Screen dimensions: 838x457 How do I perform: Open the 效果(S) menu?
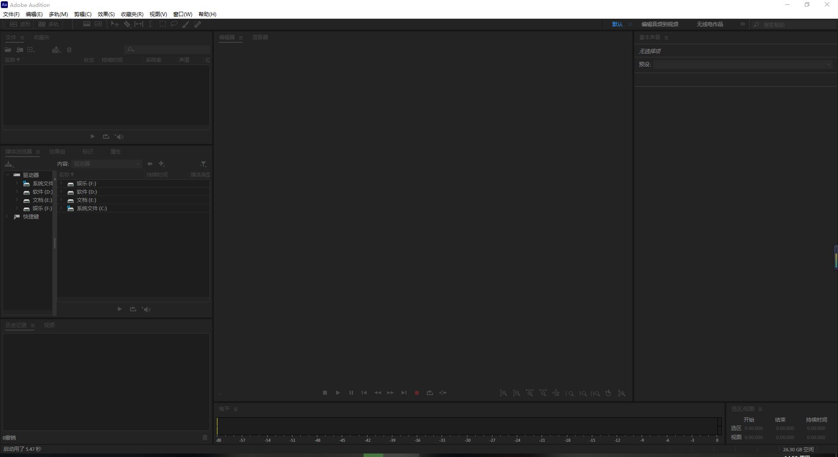(x=106, y=14)
